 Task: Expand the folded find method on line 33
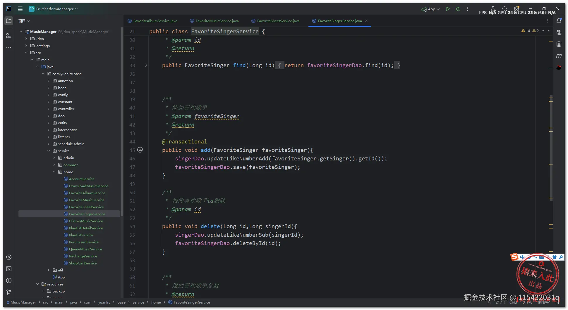(x=146, y=65)
